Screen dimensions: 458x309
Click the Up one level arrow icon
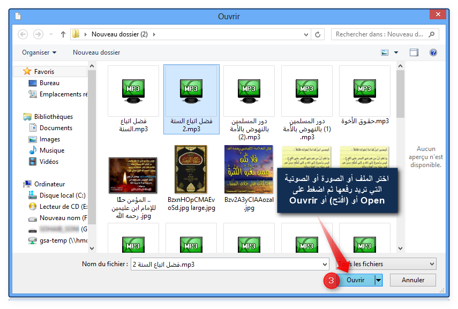click(x=63, y=34)
